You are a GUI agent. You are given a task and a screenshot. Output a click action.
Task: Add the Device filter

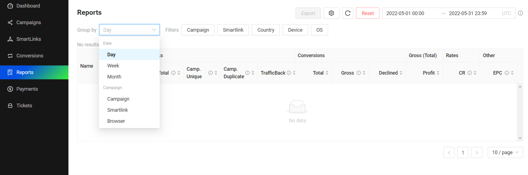295,30
